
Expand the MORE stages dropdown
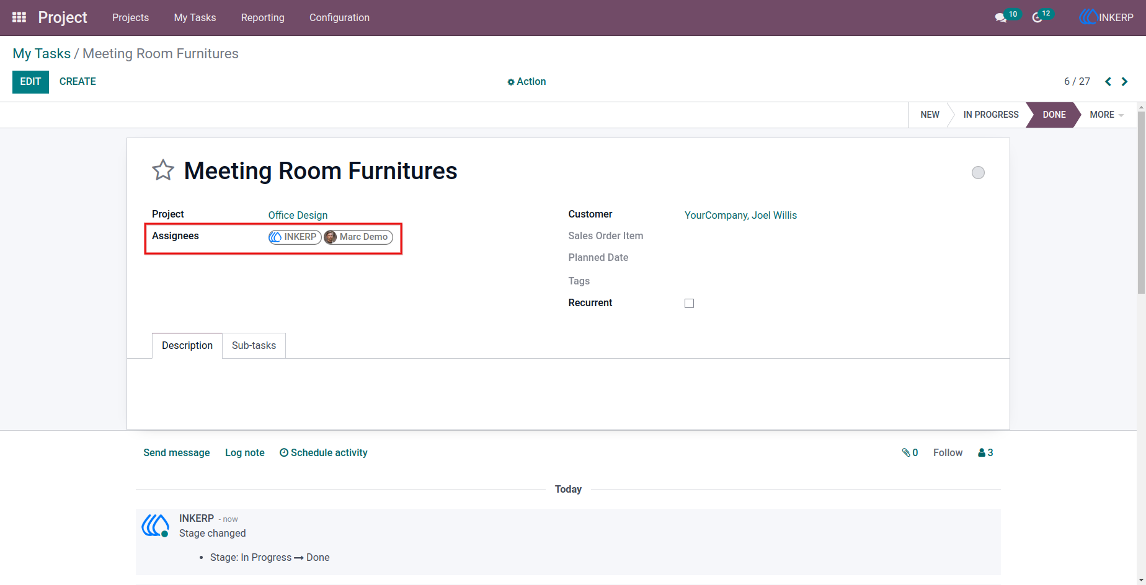(x=1106, y=115)
